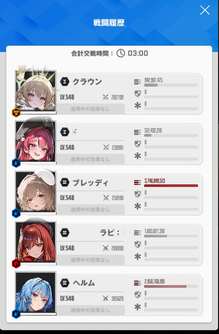This screenshot has height=334, width=219.
Task: Click ブレッディ's burst III hexagon icon
Action: point(65,182)
